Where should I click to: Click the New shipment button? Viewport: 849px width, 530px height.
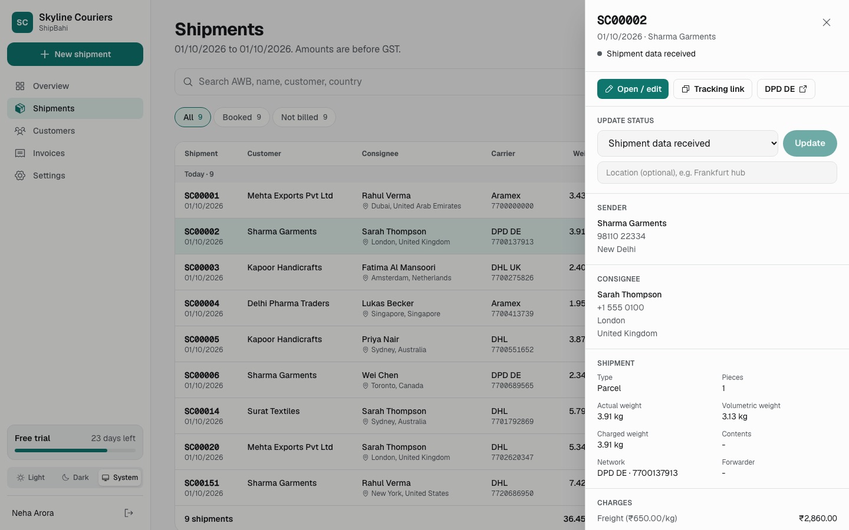(x=75, y=54)
